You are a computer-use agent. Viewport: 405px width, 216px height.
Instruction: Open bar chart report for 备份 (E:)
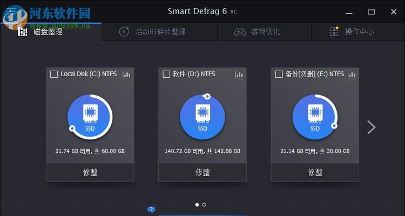[352, 75]
